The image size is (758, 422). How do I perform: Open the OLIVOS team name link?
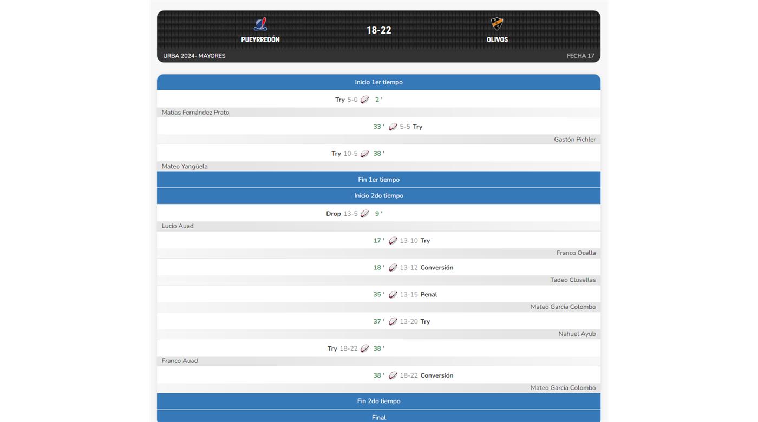point(497,39)
